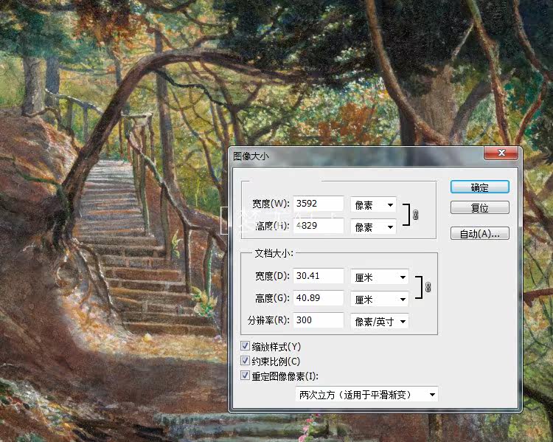553x442 pixels.
Task: Click the 高度(H) pixel value field
Action: (x=318, y=226)
